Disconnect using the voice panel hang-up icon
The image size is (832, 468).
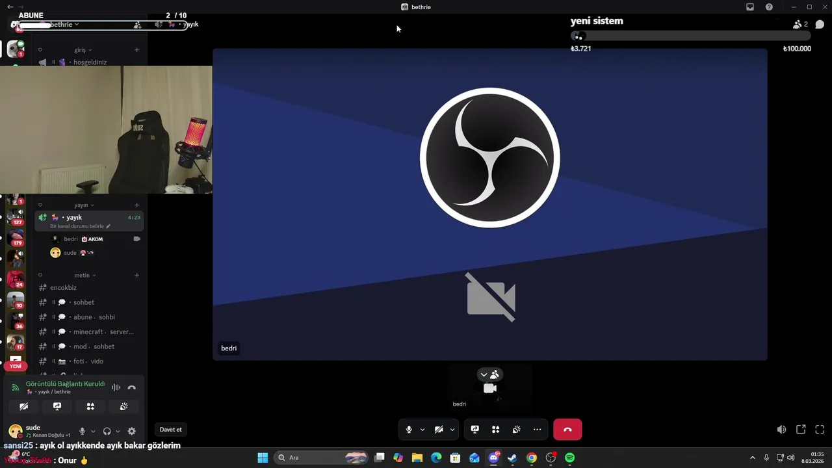132,387
